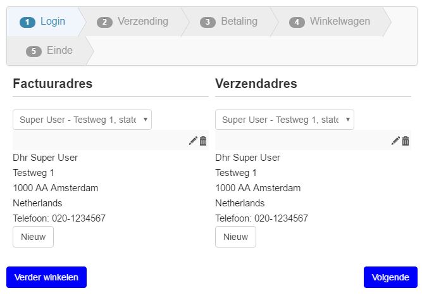The height and width of the screenshot is (307, 422).
Task: Add new billing address with Nieuw
Action: click(33, 237)
